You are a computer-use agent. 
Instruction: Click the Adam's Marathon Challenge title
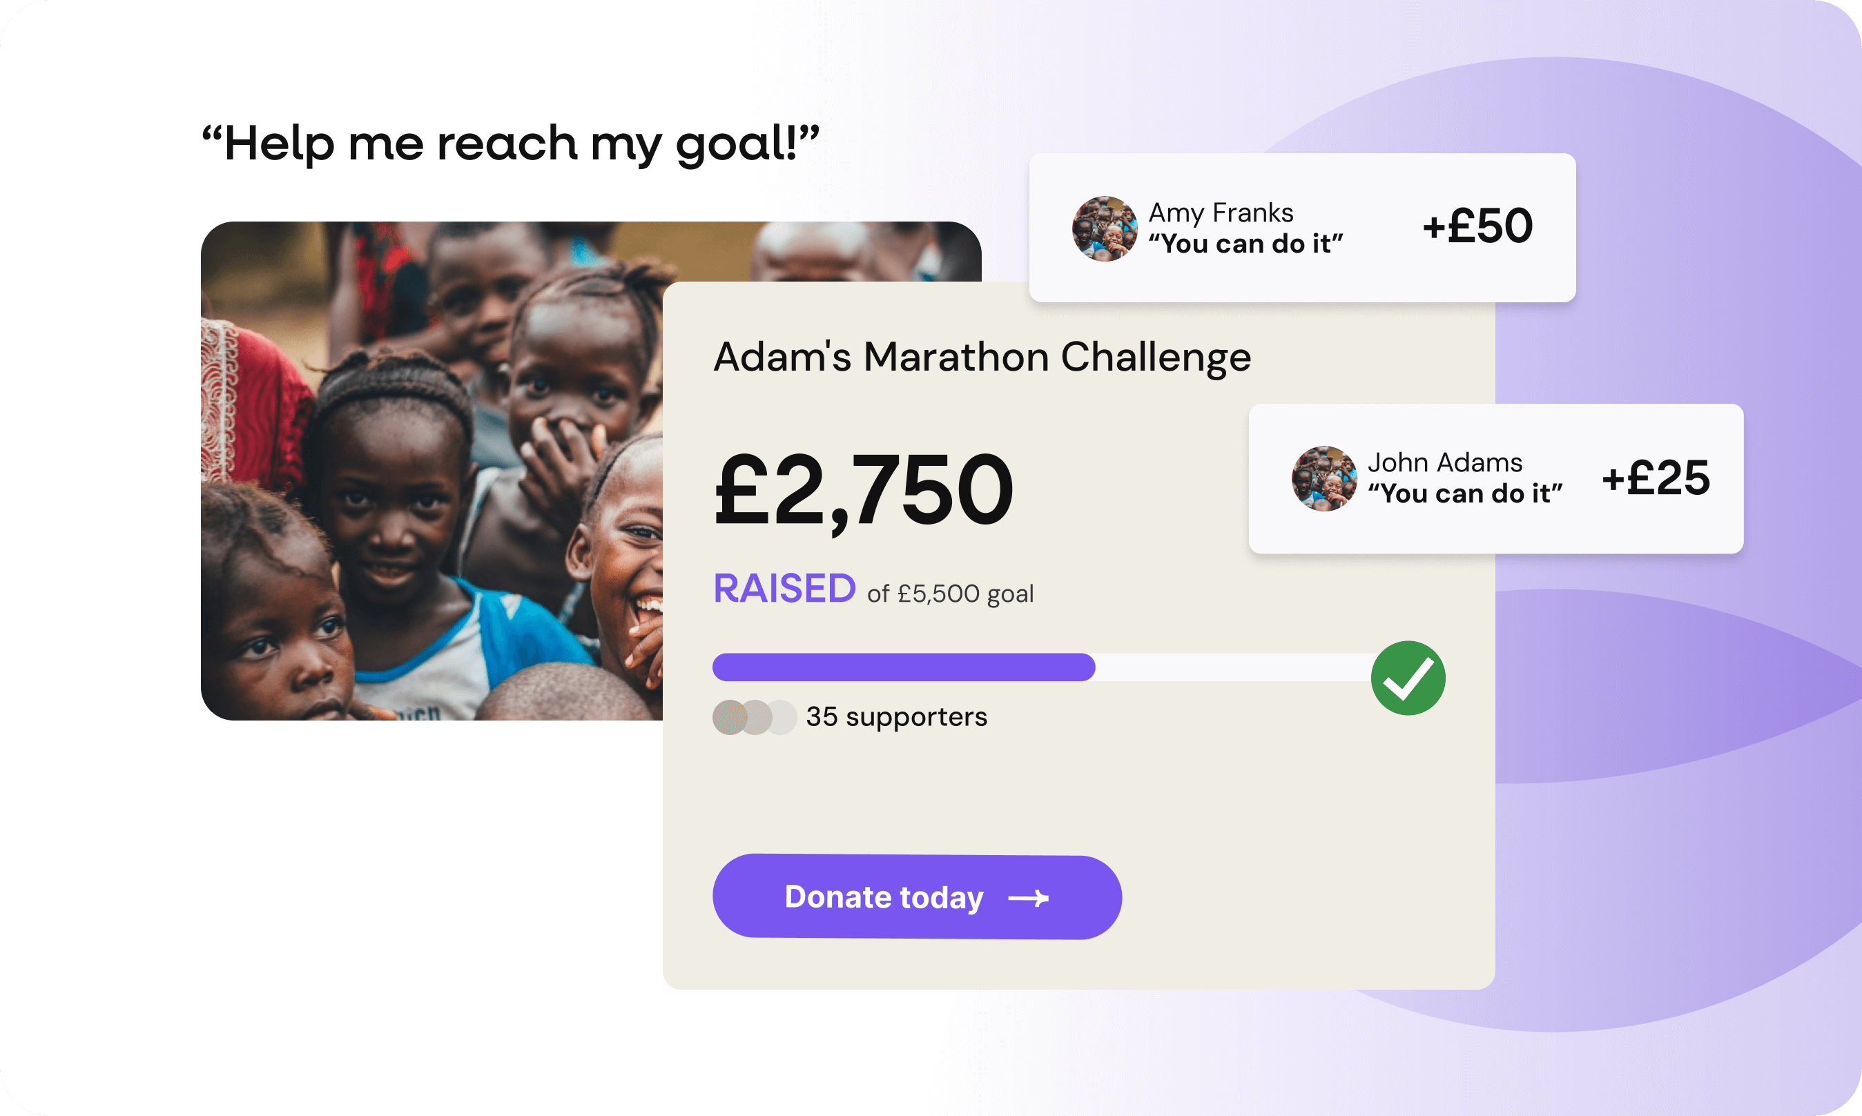click(981, 356)
